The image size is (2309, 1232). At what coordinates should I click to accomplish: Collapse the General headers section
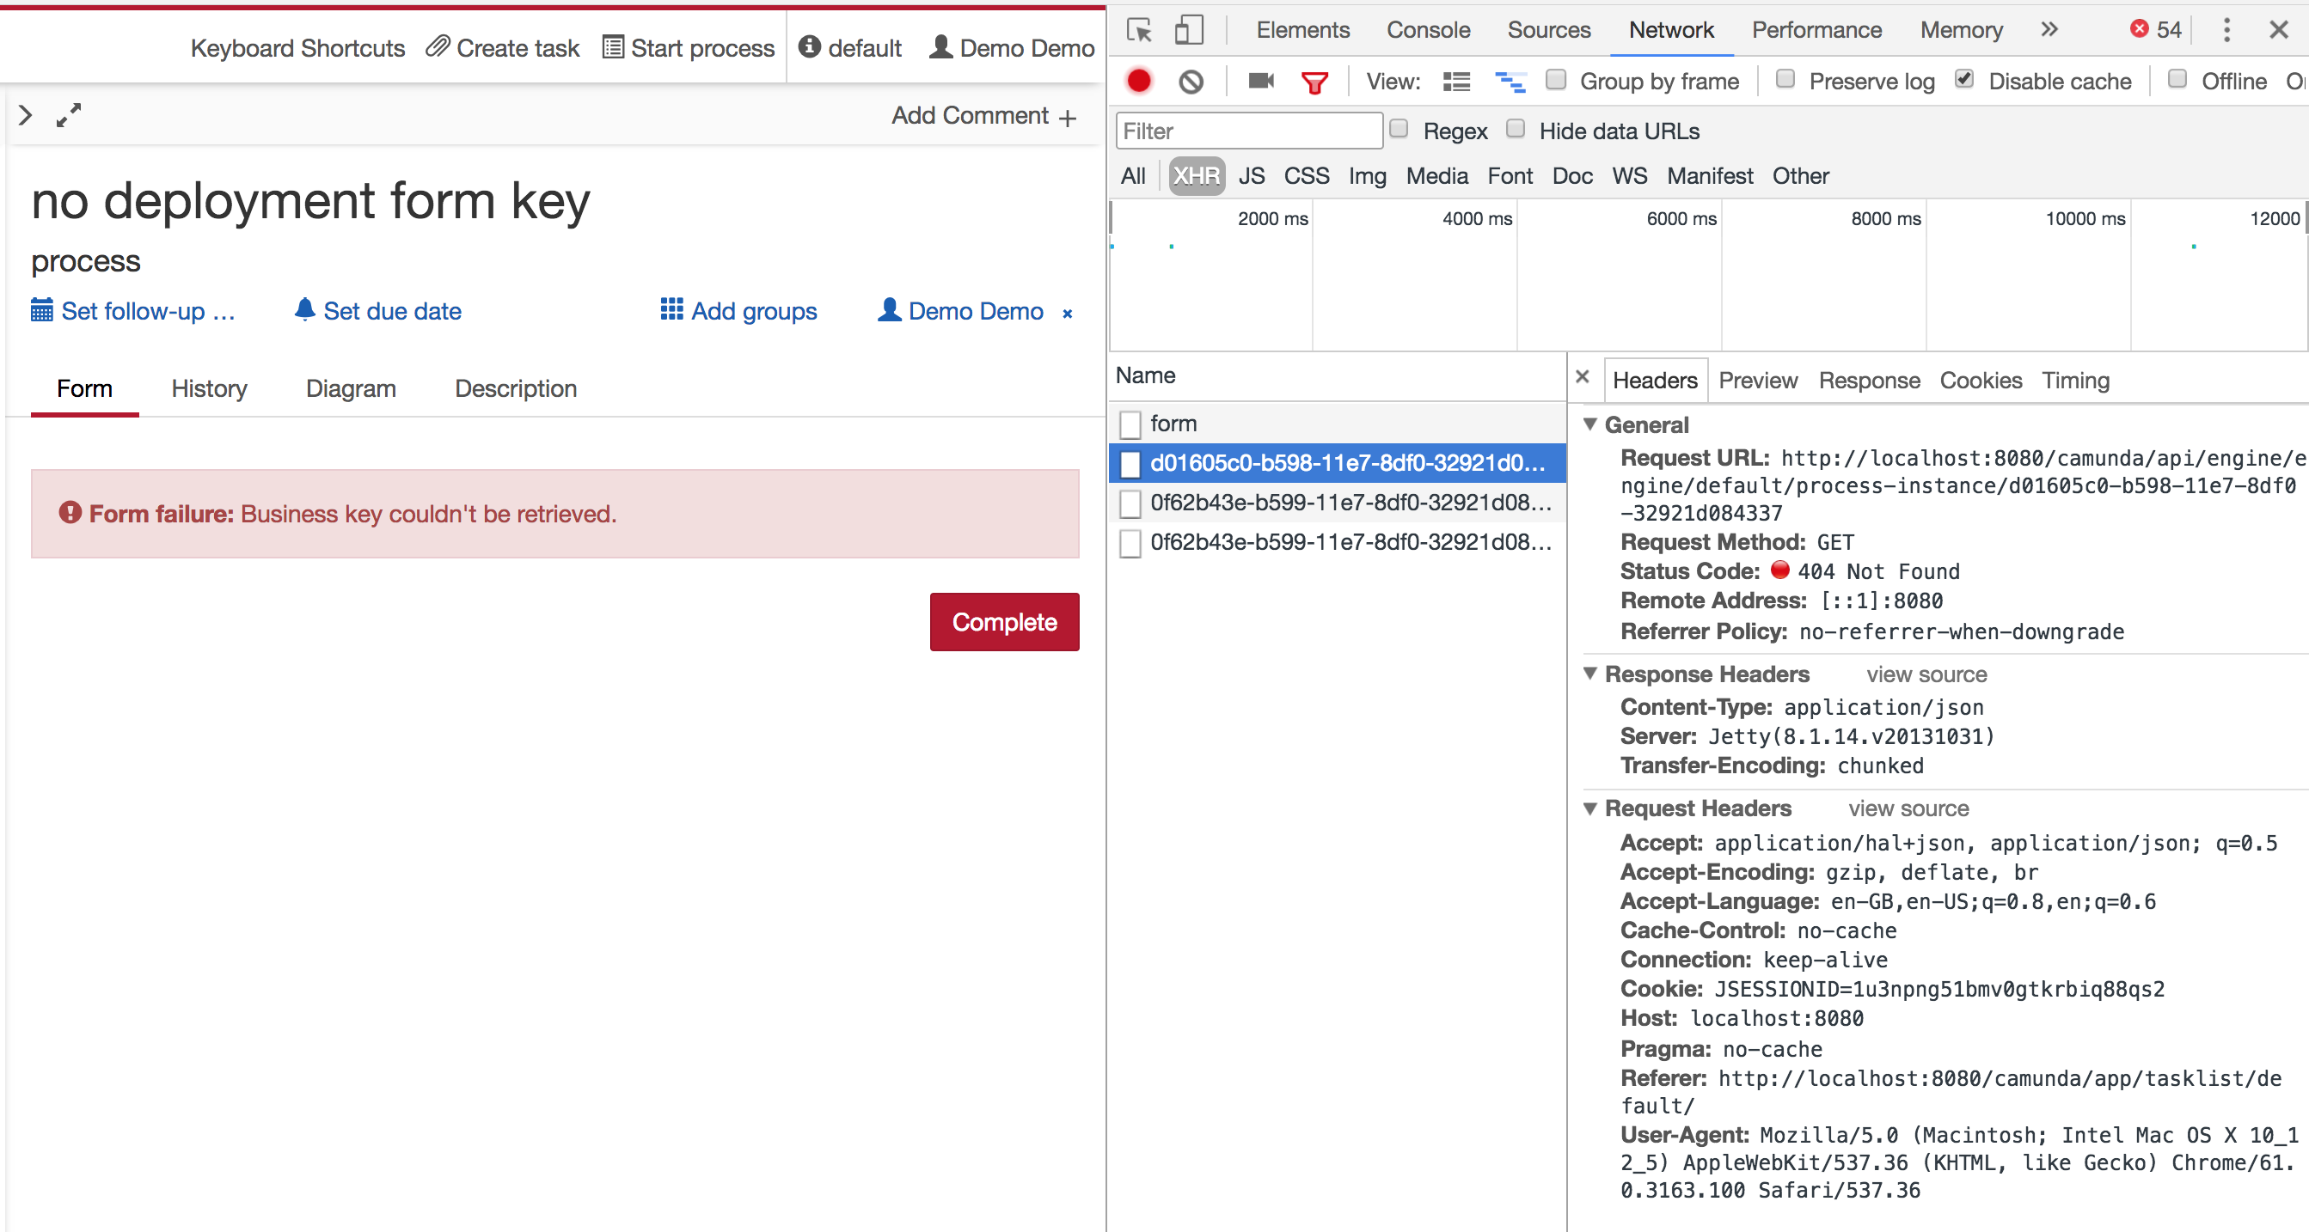click(x=1590, y=424)
